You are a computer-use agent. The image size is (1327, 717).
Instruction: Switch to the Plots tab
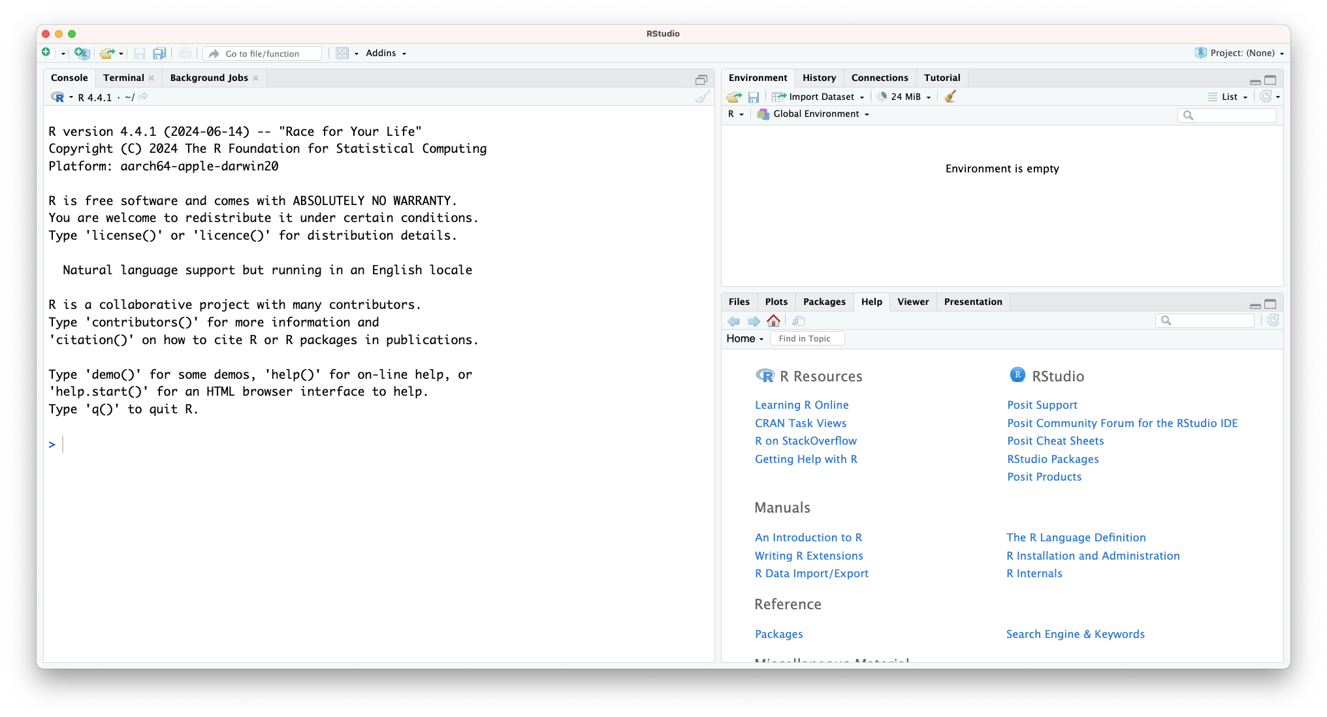tap(776, 302)
